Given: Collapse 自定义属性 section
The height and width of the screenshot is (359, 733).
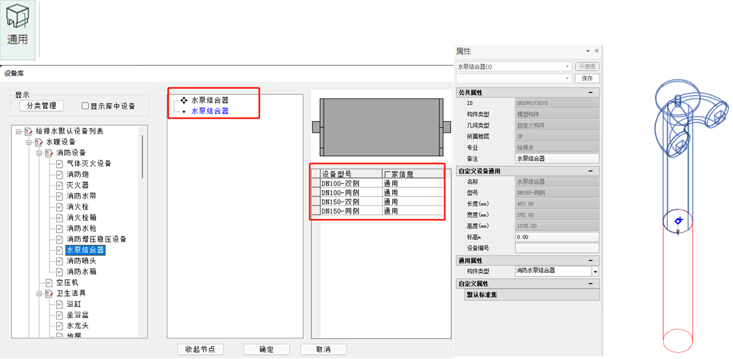Looking at the screenshot, I should click(x=591, y=283).
